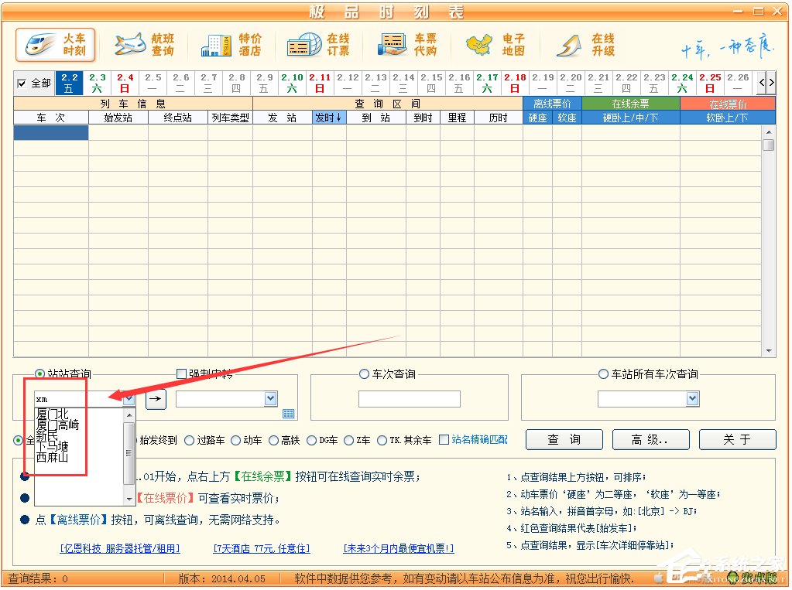Click the 关于 about button

[x=738, y=439]
